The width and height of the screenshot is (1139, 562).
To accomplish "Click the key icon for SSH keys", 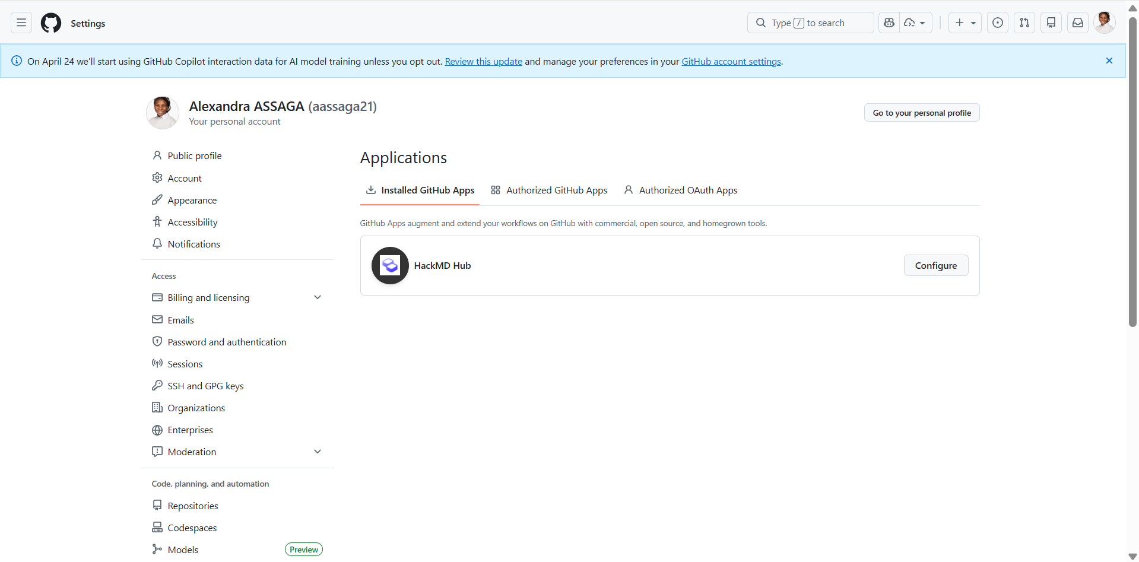I will click(x=157, y=385).
